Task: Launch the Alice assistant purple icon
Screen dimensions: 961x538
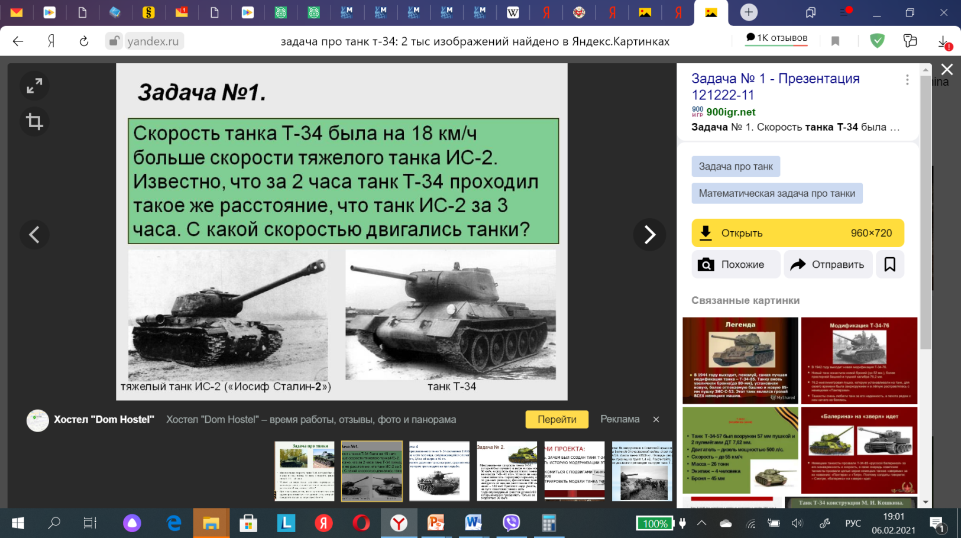Action: [132, 523]
